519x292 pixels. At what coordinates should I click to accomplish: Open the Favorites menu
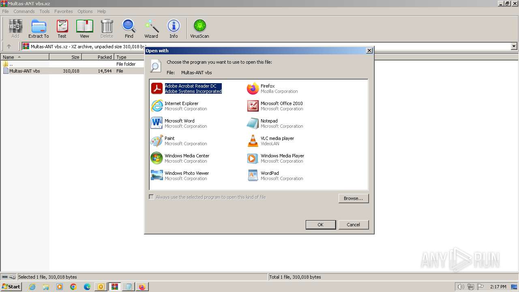tap(64, 11)
